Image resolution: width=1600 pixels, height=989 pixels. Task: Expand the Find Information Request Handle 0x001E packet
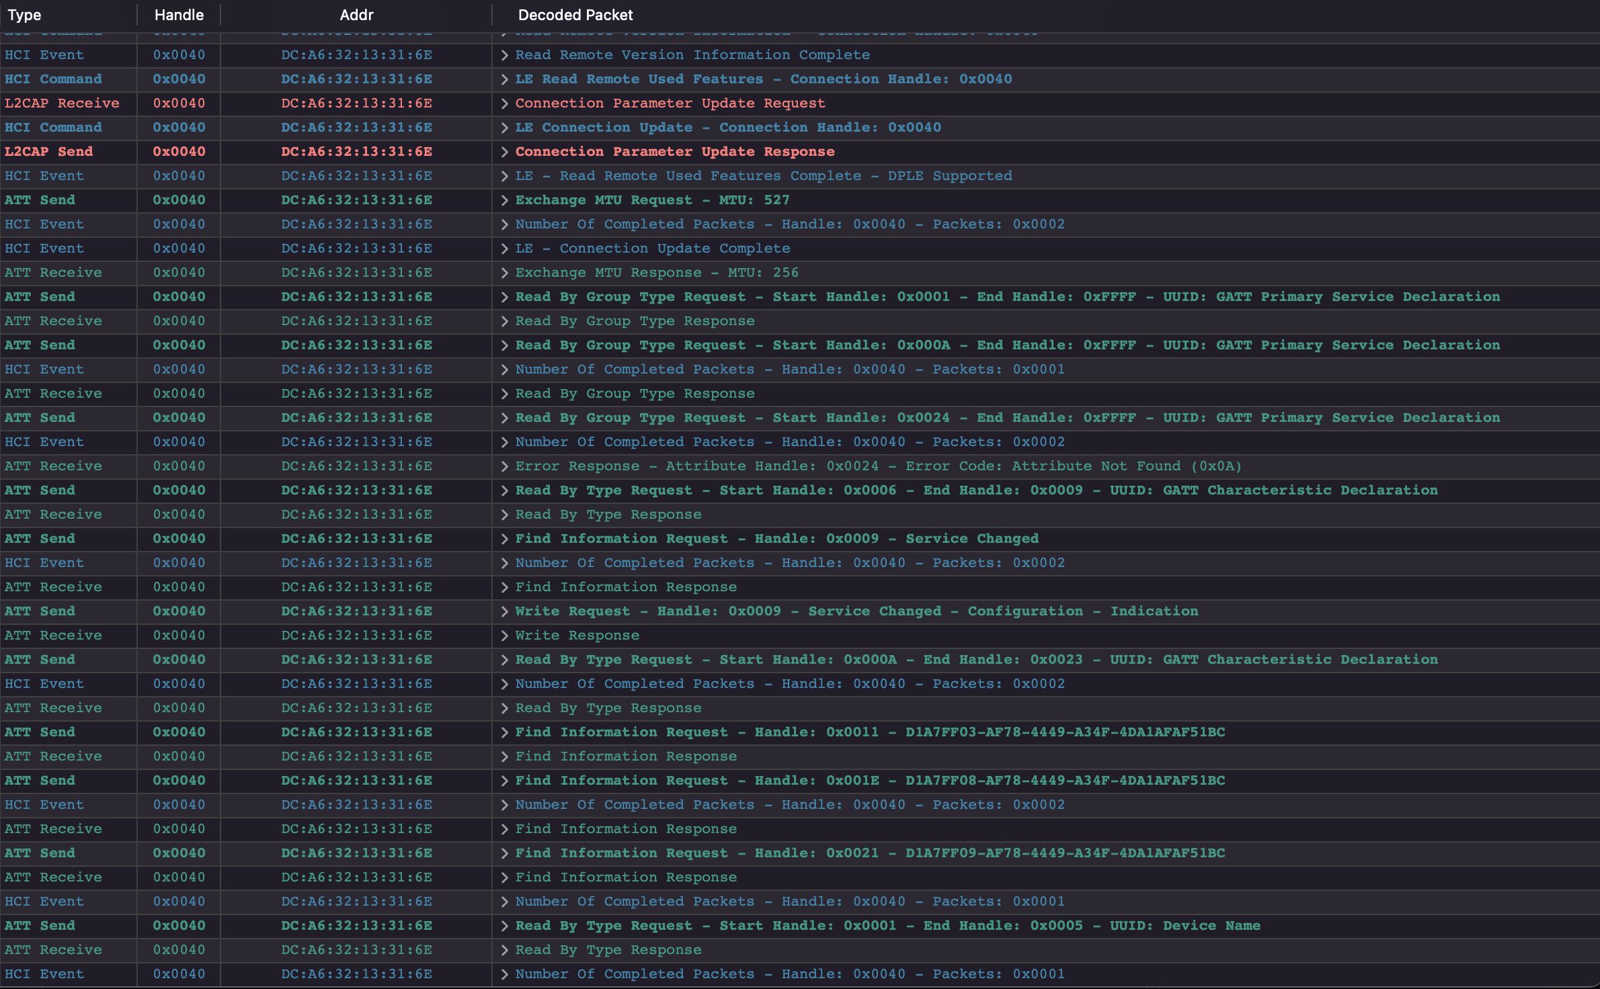pos(503,780)
